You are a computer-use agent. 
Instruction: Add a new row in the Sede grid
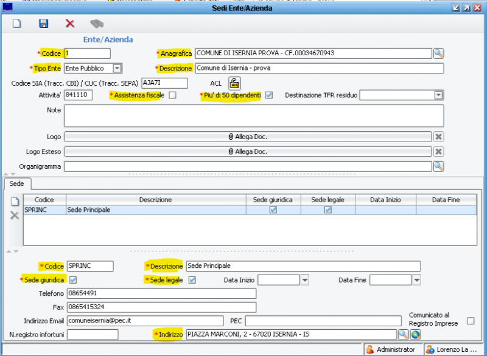[x=15, y=202]
